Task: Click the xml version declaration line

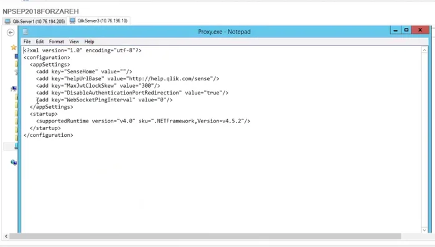Action: (83, 50)
